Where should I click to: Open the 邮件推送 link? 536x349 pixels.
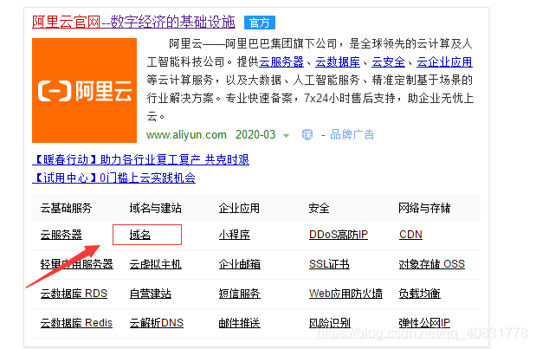240,323
